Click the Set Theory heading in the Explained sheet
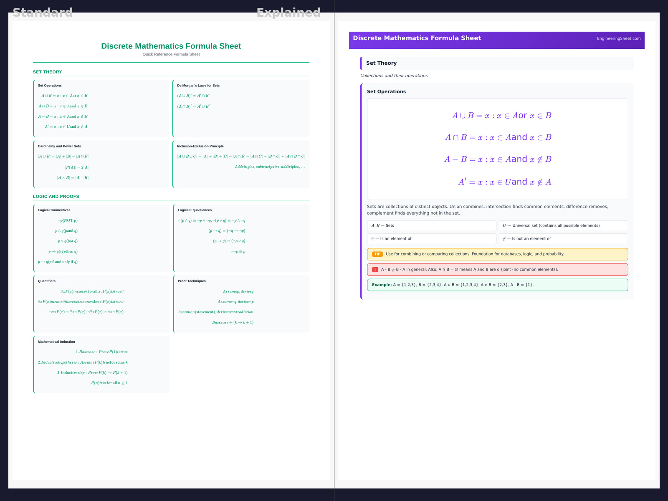The height and width of the screenshot is (501, 668). (x=381, y=63)
